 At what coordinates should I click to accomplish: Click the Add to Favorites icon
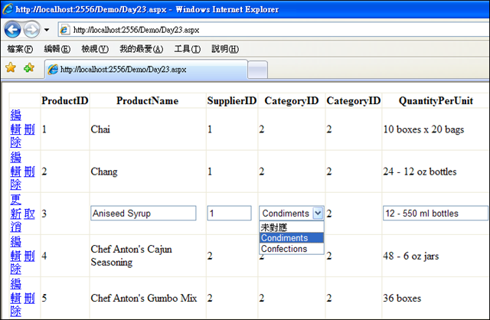(x=29, y=68)
